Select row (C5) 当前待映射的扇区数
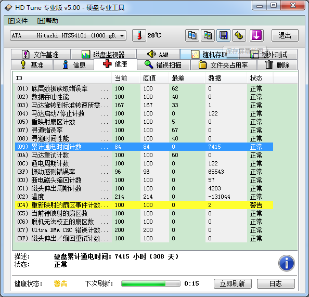Viewport: 309px width, 297px height. pyautogui.click(x=144, y=213)
